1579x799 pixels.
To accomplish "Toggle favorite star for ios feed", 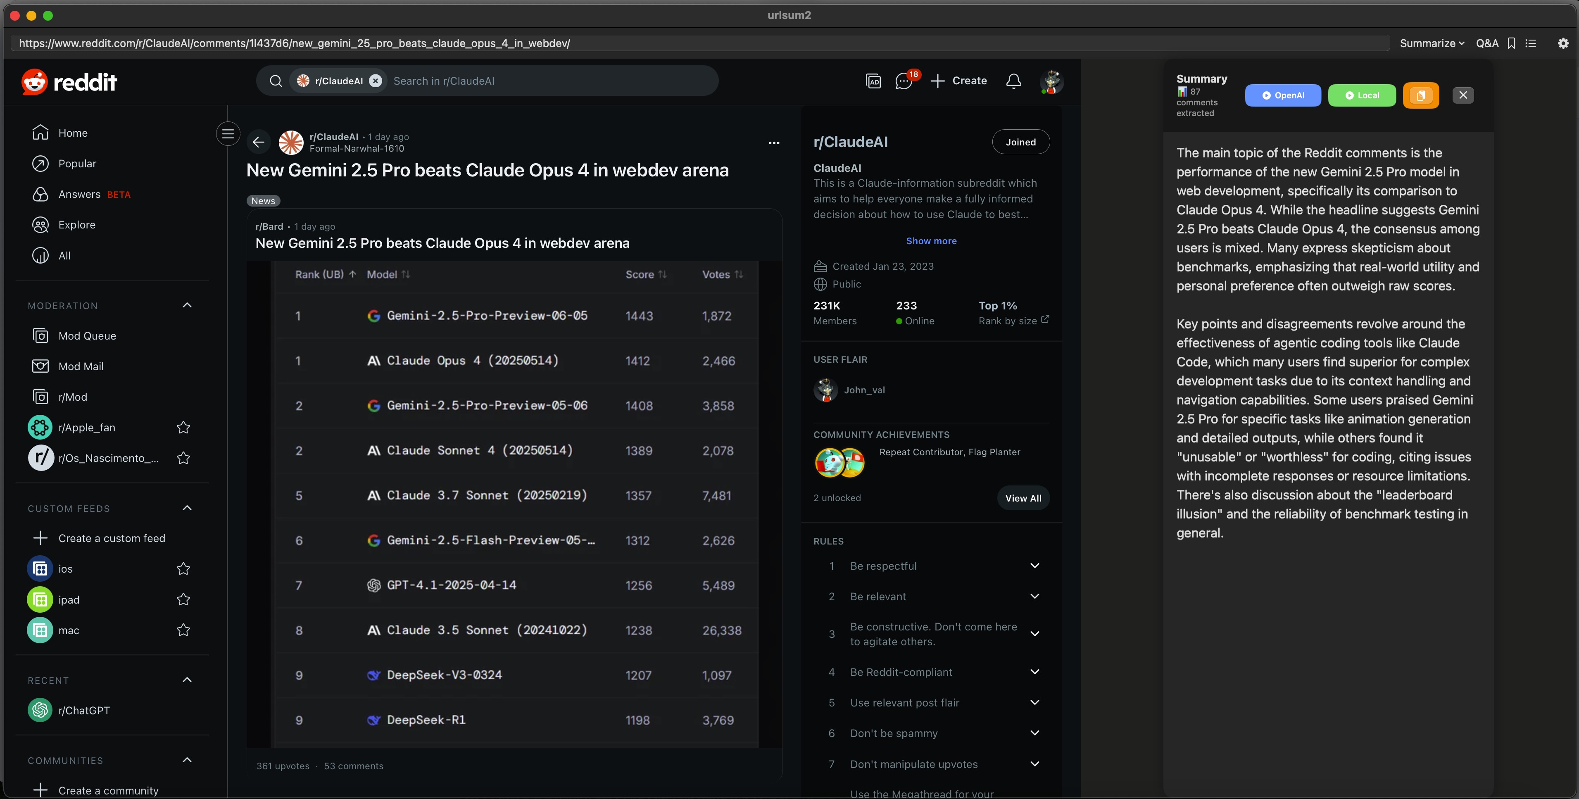I will click(x=183, y=569).
